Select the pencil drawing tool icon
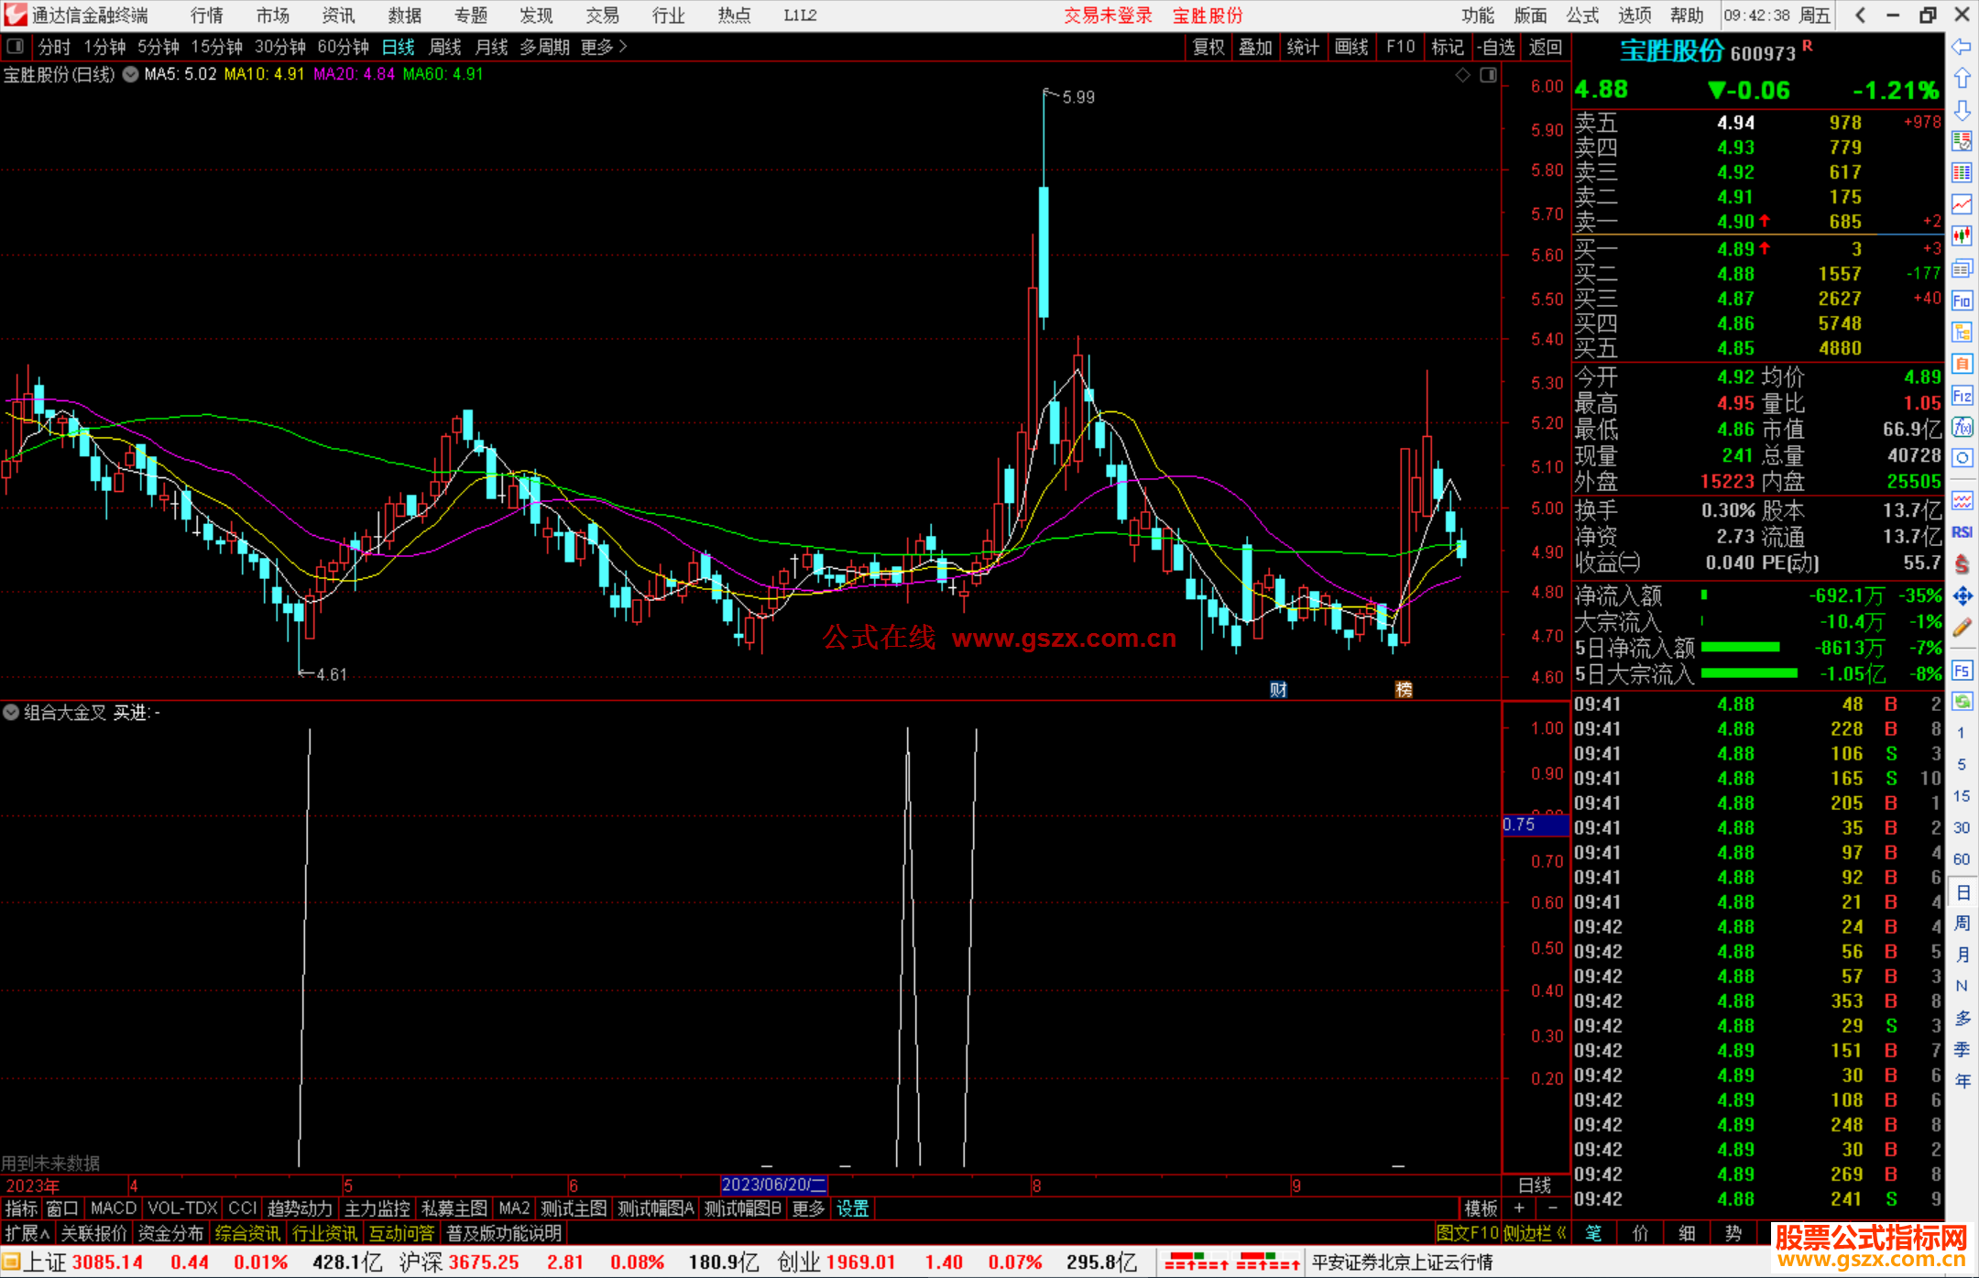The image size is (1979, 1278). (1962, 628)
